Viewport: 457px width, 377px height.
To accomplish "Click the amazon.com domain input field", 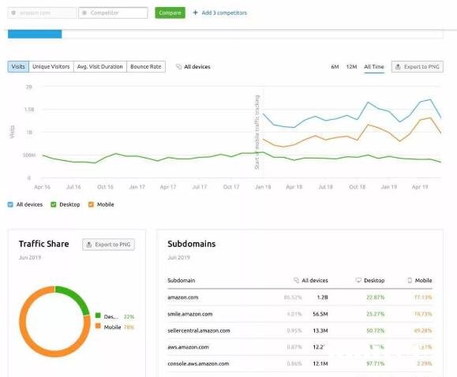I will [43, 13].
